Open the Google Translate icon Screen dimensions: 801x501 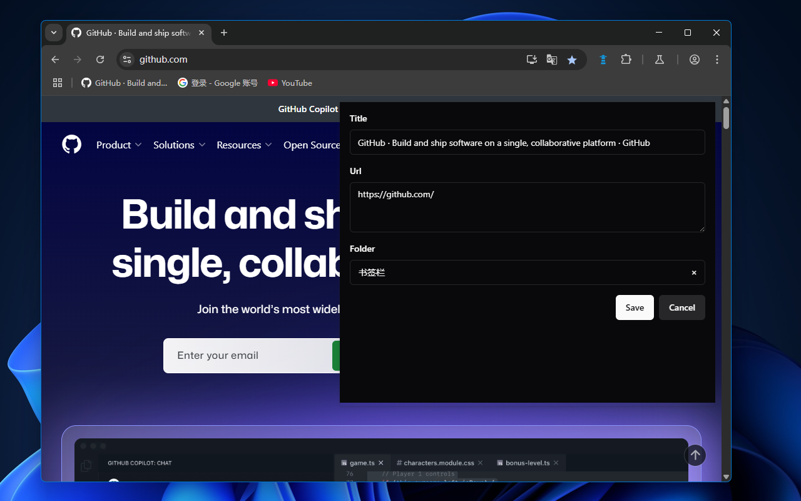point(552,59)
